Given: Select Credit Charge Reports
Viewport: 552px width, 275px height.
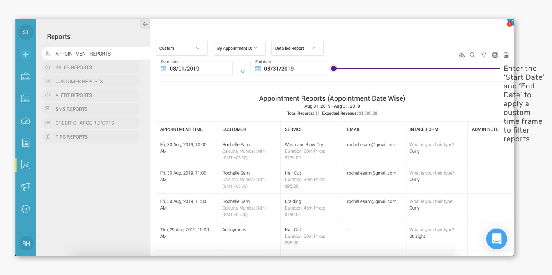Looking at the screenshot, I should [91, 123].
